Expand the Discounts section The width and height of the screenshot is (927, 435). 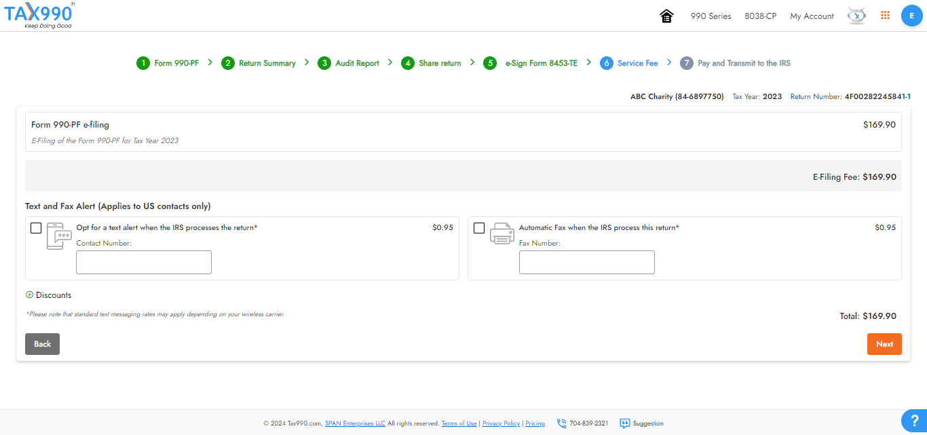pos(48,295)
